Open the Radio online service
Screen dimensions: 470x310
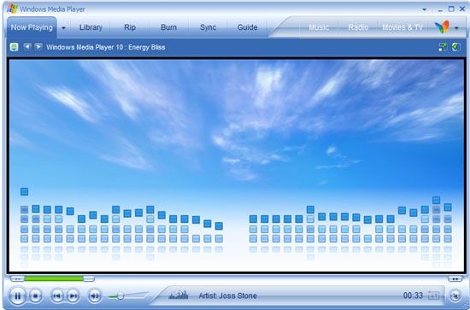pyautogui.click(x=358, y=27)
